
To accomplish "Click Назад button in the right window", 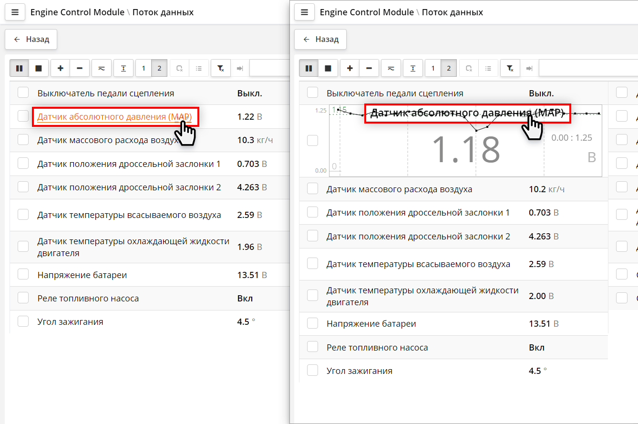I will 320,40.
